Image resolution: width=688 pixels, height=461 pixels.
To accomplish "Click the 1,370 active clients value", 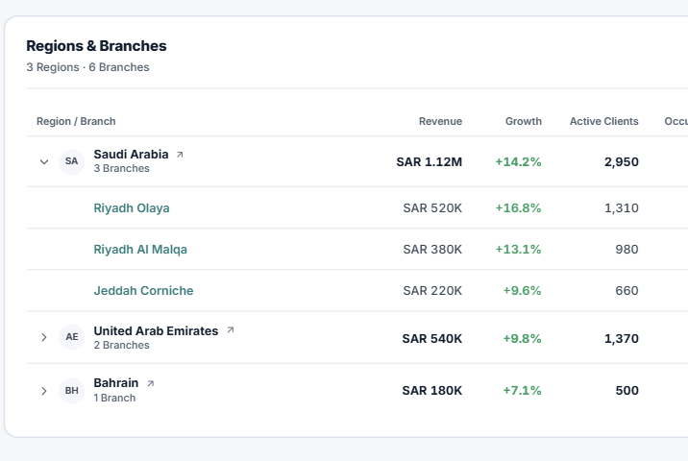I will click(x=622, y=339).
